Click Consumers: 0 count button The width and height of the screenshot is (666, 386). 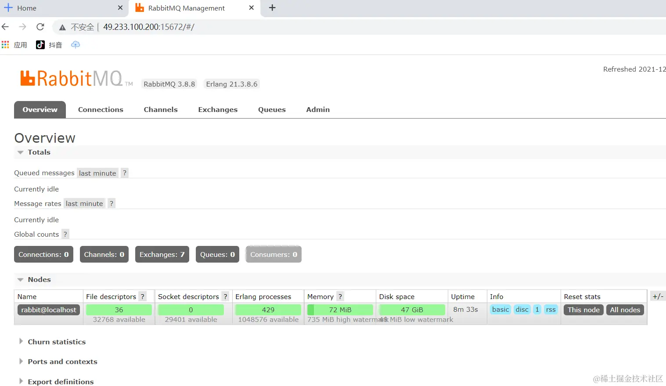[x=274, y=254]
